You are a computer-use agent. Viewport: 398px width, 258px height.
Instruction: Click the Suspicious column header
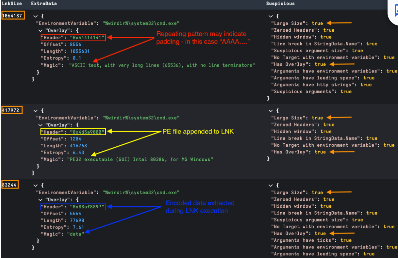280,4
